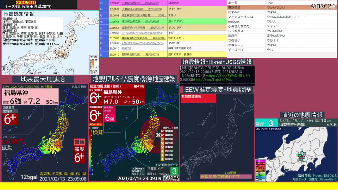The height and width of the screenshot is (190, 338).
Task: Open the 埼玉県志木市民 user link in row 75
Action: pyautogui.click(x=144, y=15)
